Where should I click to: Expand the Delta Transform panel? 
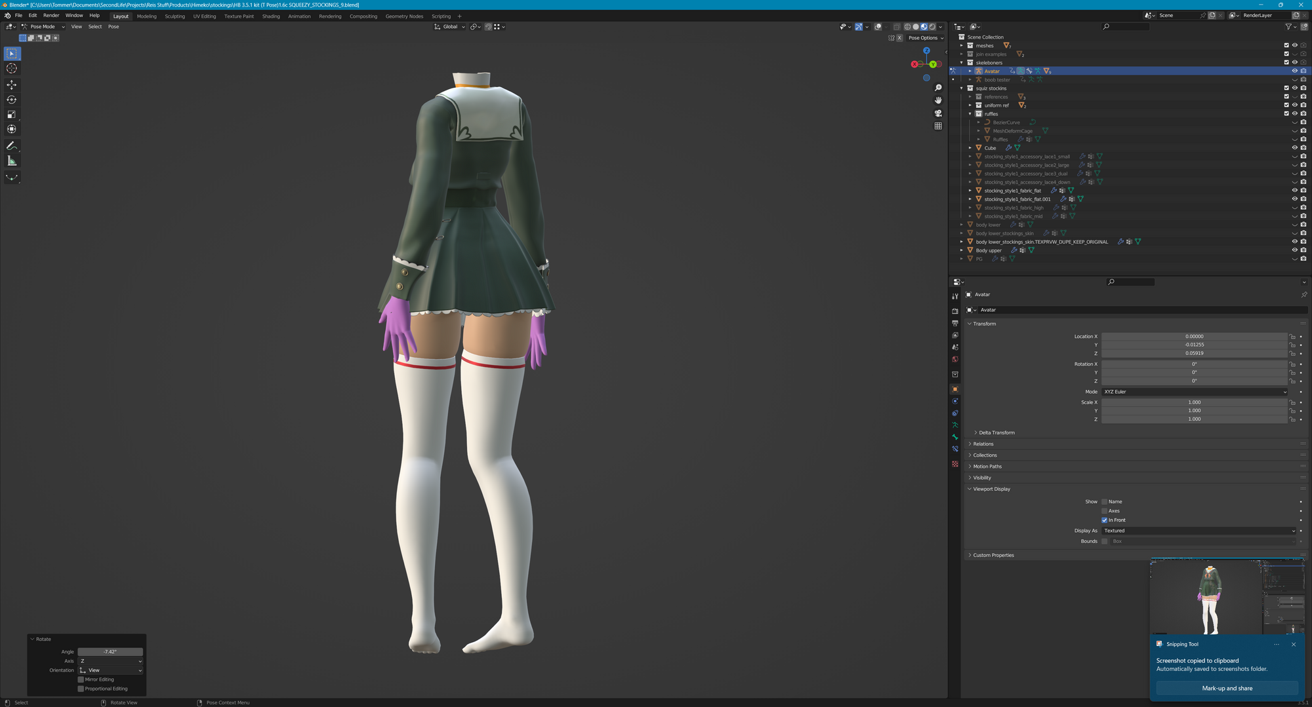click(x=996, y=432)
